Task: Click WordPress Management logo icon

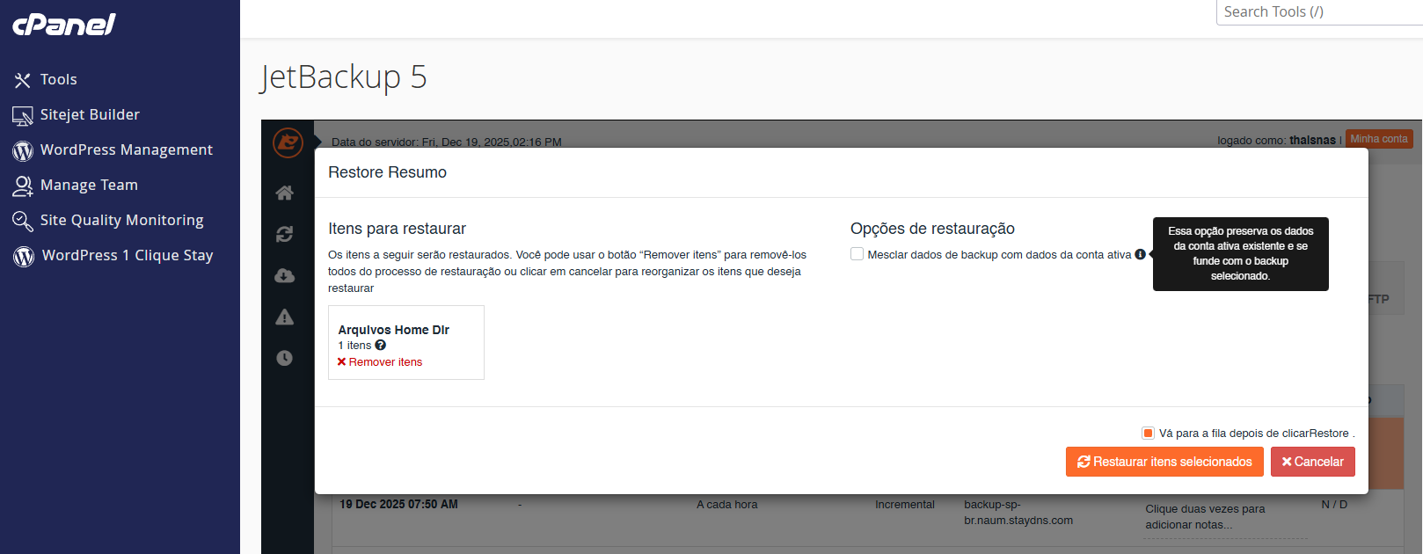Action: (23, 150)
